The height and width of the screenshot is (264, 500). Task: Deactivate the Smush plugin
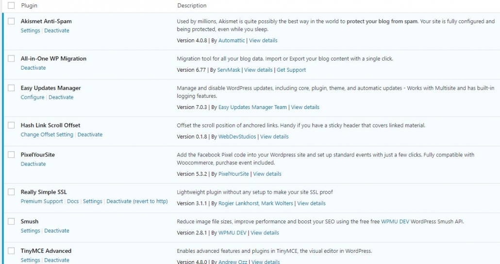pyautogui.click(x=57, y=231)
